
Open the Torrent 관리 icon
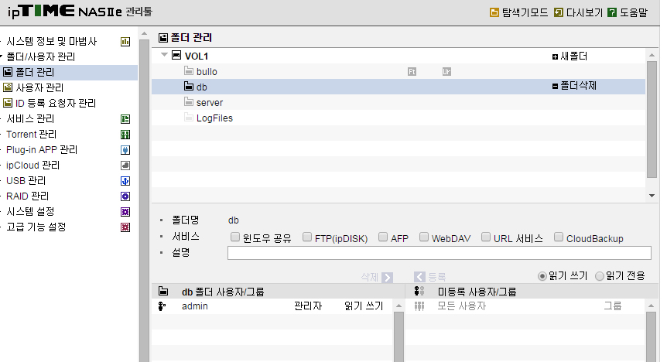tap(125, 135)
